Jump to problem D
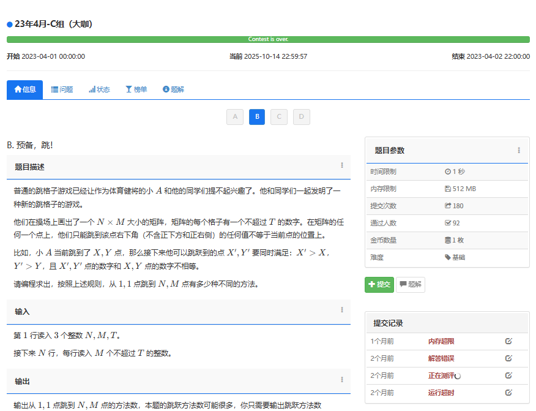536x411 pixels. [301, 116]
